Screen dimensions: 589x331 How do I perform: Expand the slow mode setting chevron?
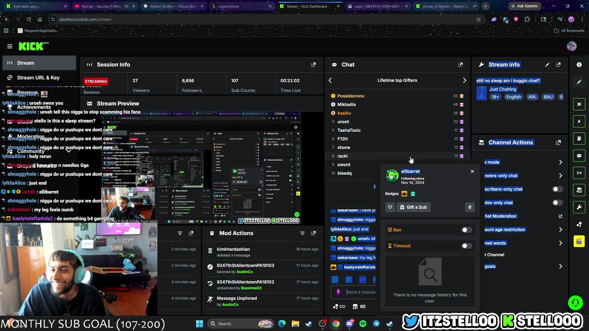[560, 162]
